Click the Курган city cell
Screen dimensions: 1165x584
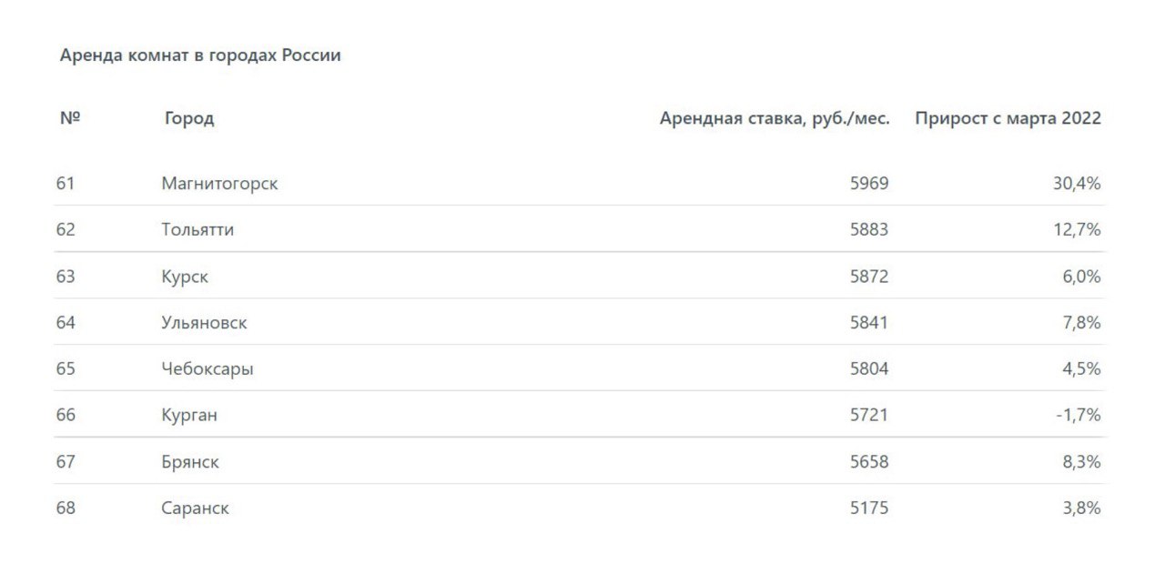click(x=189, y=416)
